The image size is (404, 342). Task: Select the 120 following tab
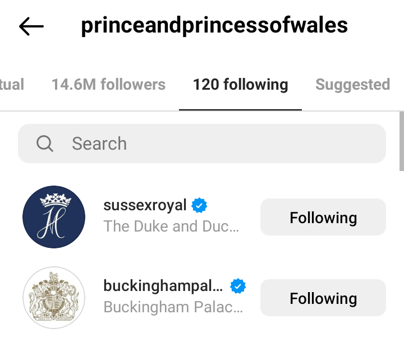[x=240, y=85]
